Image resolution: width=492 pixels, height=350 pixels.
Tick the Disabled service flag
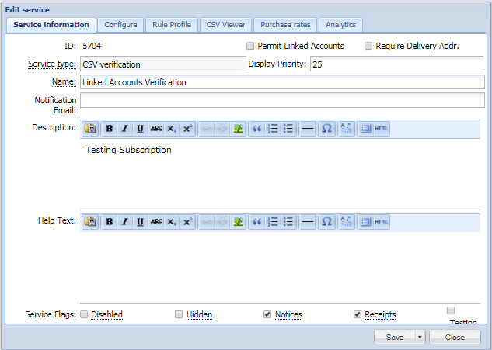pos(83,314)
